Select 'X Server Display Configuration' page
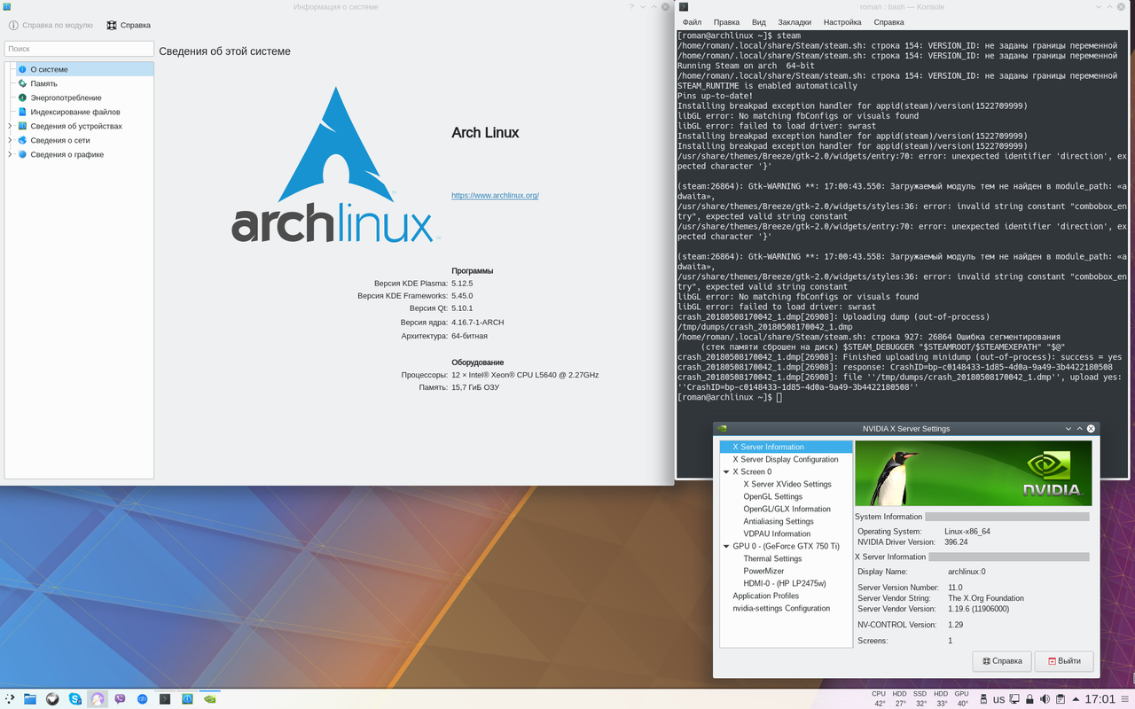 point(786,459)
